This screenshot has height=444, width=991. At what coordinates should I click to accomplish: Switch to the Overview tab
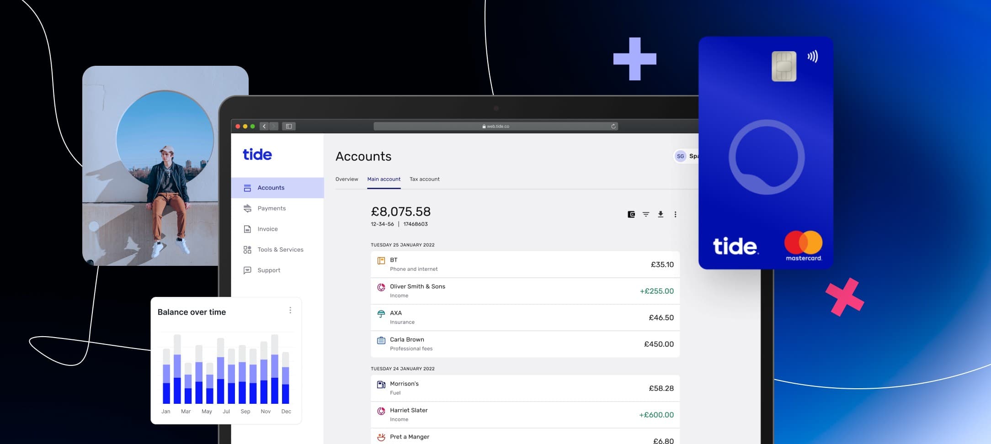click(x=346, y=179)
